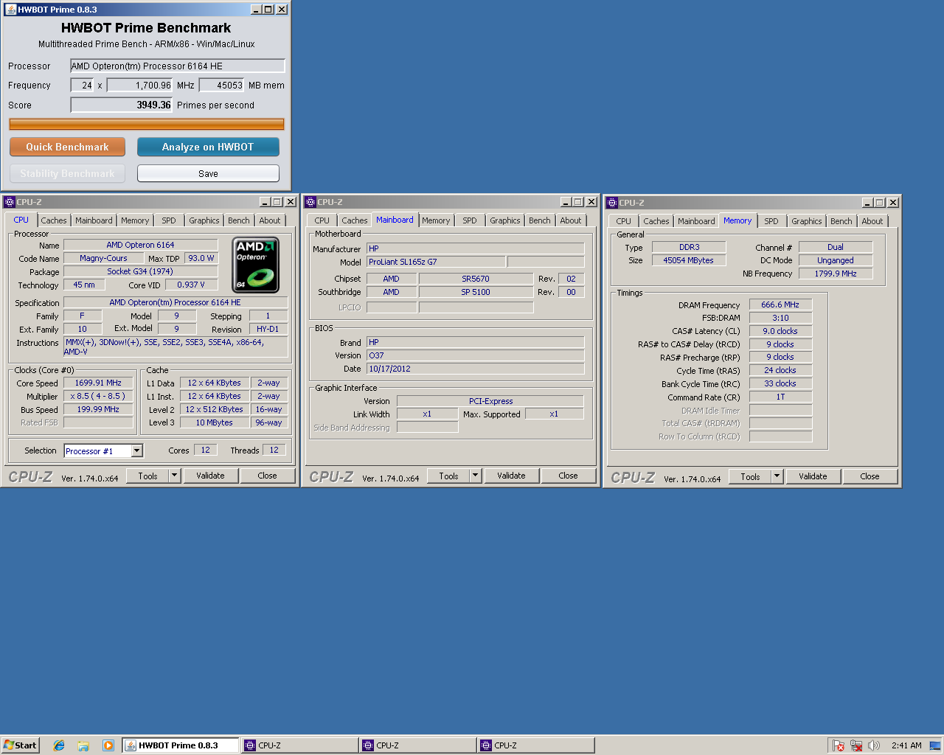Open Mainboard tab in Memory window
The image size is (944, 755).
coord(696,221)
